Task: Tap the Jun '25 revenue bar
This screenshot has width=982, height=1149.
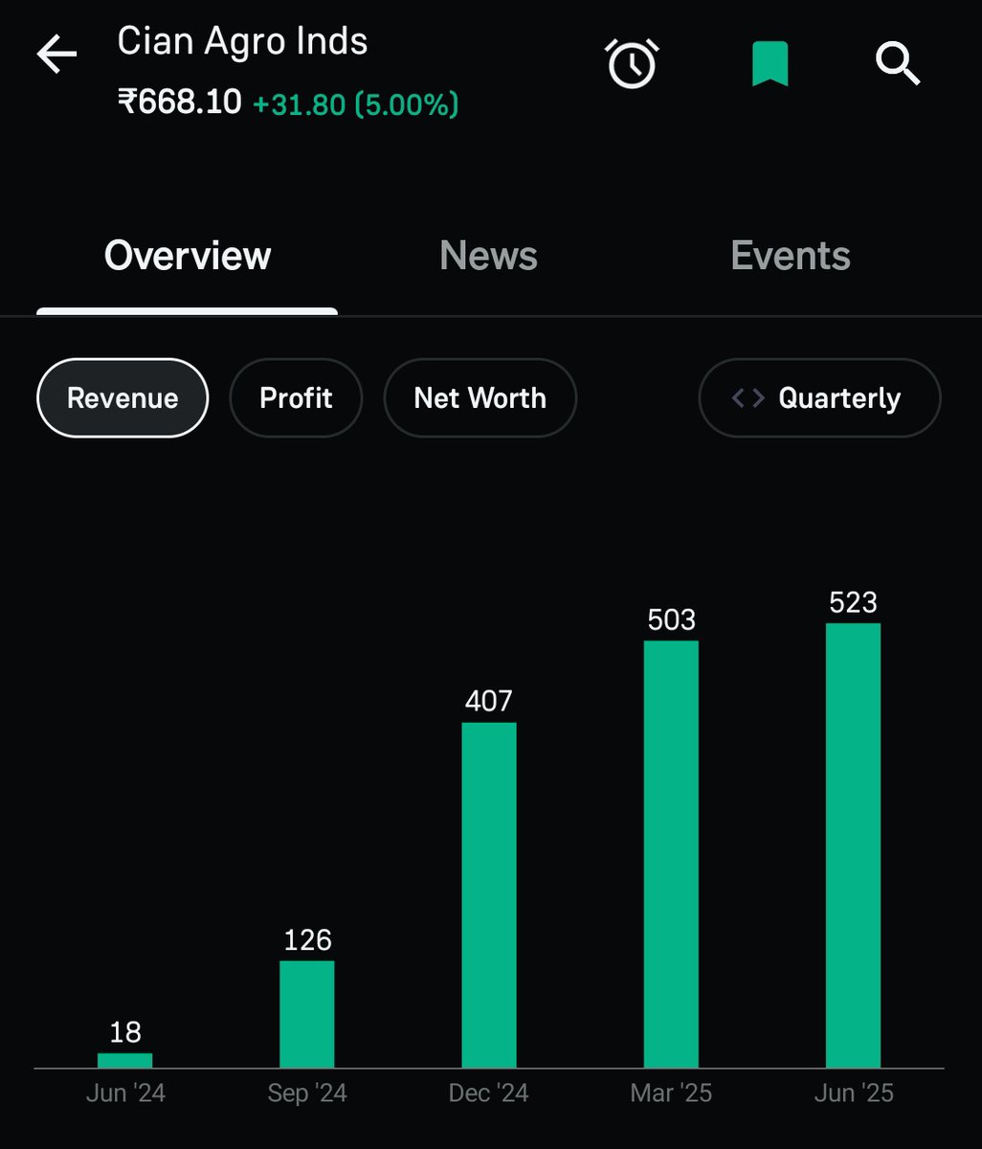Action: [854, 845]
